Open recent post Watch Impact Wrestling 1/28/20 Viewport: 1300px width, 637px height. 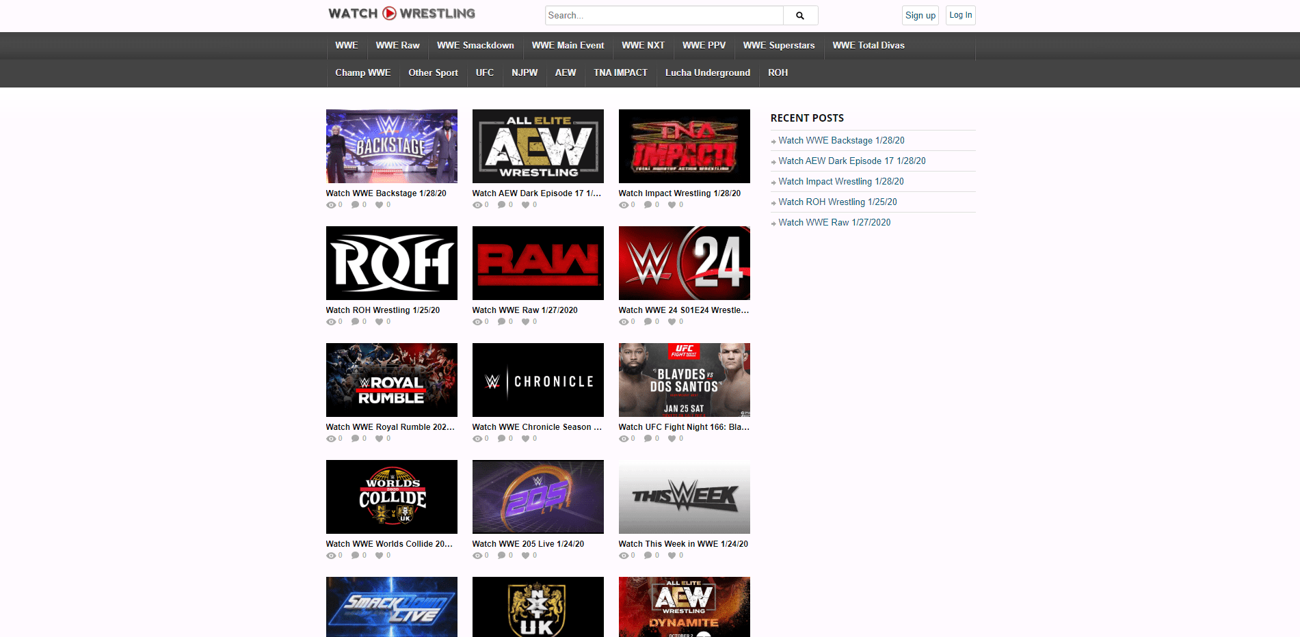click(x=841, y=182)
